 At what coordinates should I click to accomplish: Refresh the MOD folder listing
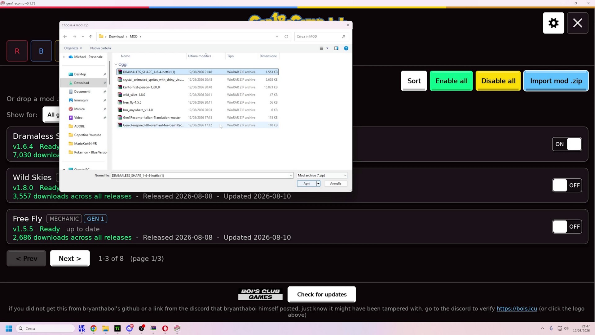click(286, 37)
